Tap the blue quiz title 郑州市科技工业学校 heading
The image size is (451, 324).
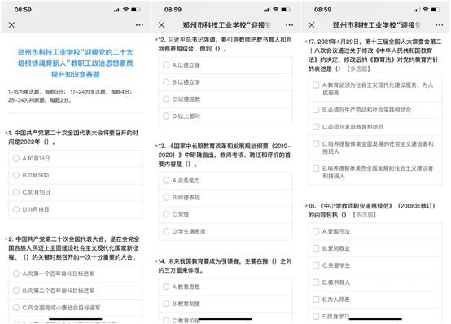click(x=76, y=63)
